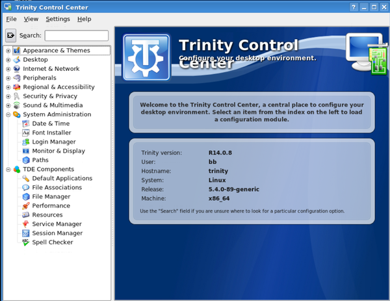
Task: Click the Desktop category icon
Action: tap(17, 60)
